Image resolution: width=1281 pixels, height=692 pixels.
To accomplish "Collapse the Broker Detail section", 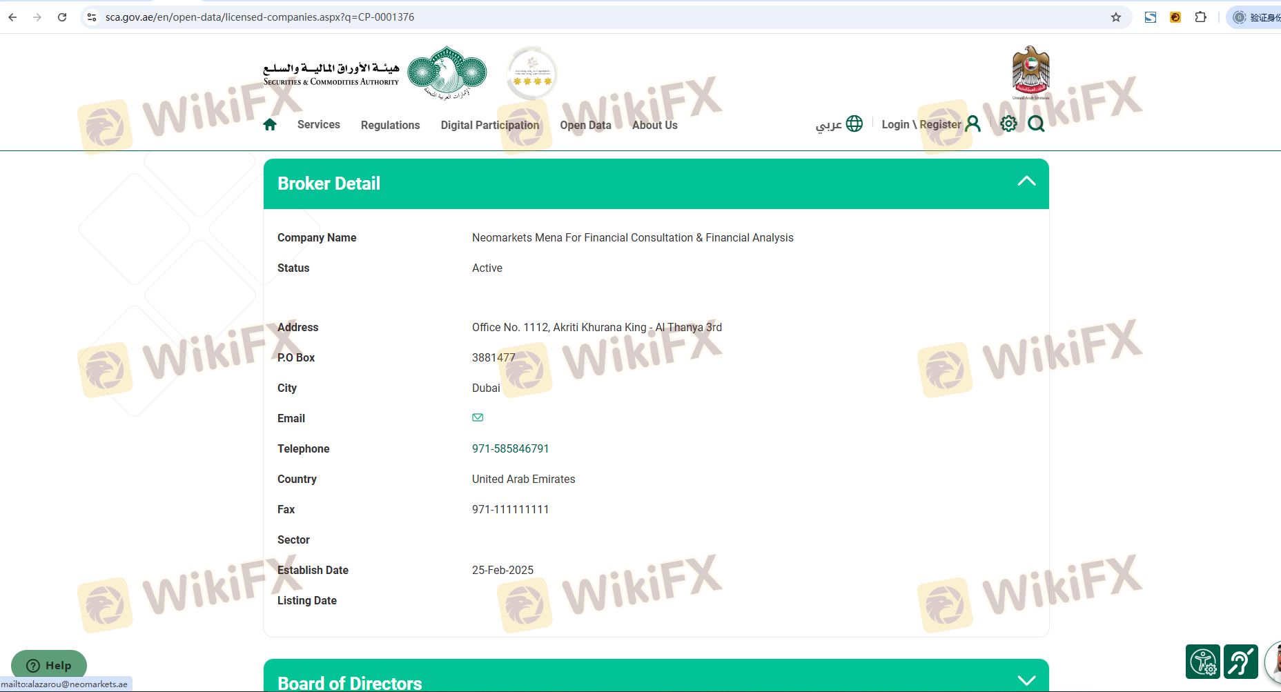I will click(x=1026, y=181).
